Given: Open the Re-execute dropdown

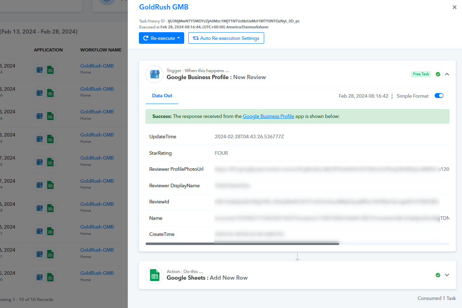Looking at the screenshot, I should (x=161, y=38).
